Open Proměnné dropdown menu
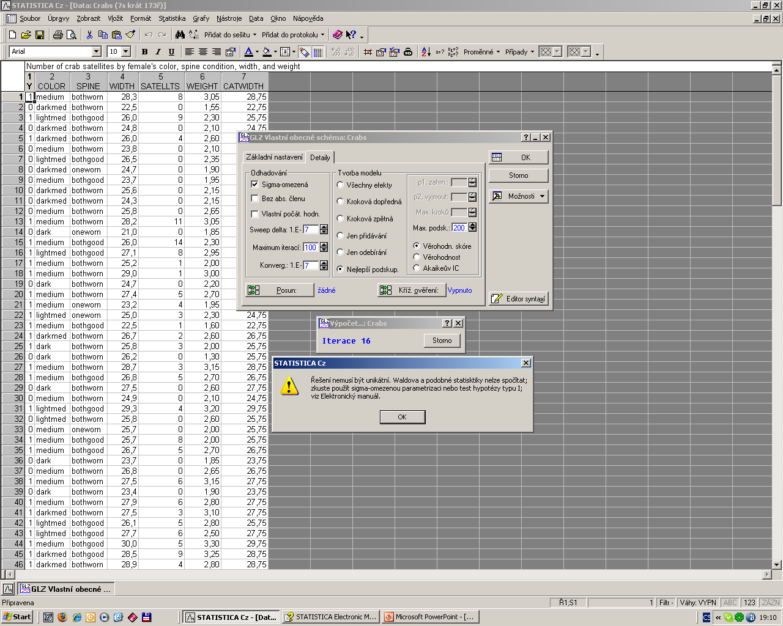The width and height of the screenshot is (783, 626). pyautogui.click(x=481, y=52)
